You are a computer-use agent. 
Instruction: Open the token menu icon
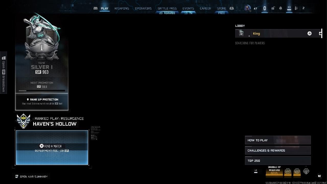[265, 8]
